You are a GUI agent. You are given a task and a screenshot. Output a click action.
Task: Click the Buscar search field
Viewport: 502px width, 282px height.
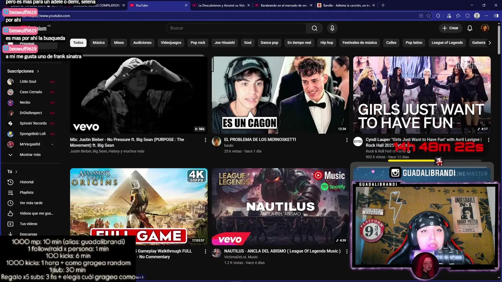point(236,28)
